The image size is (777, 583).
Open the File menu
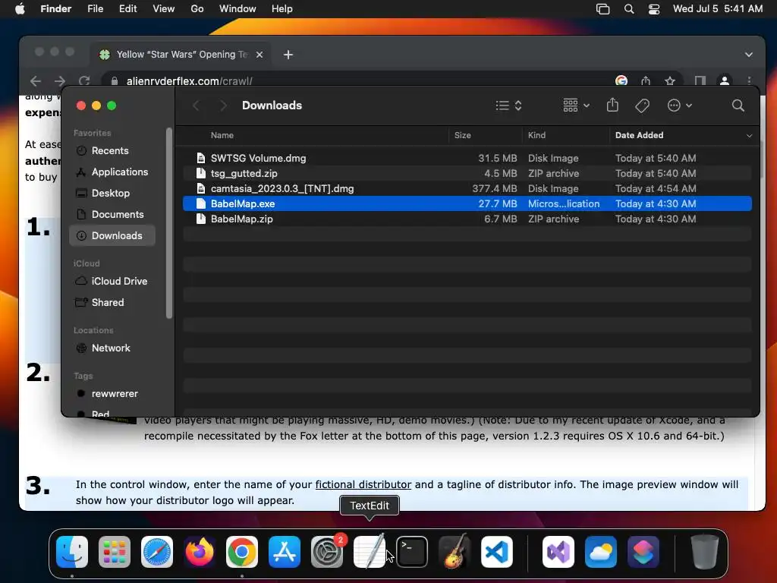[x=95, y=9]
